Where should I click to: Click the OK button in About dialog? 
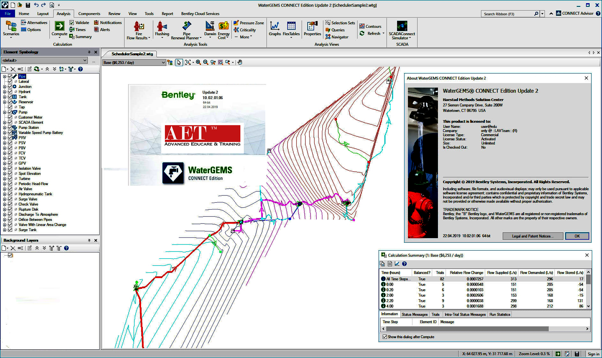577,236
